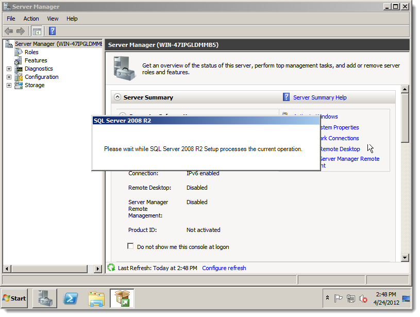Click the Diagnostics node icon
Screen dimensions: 420x317
click(19, 69)
